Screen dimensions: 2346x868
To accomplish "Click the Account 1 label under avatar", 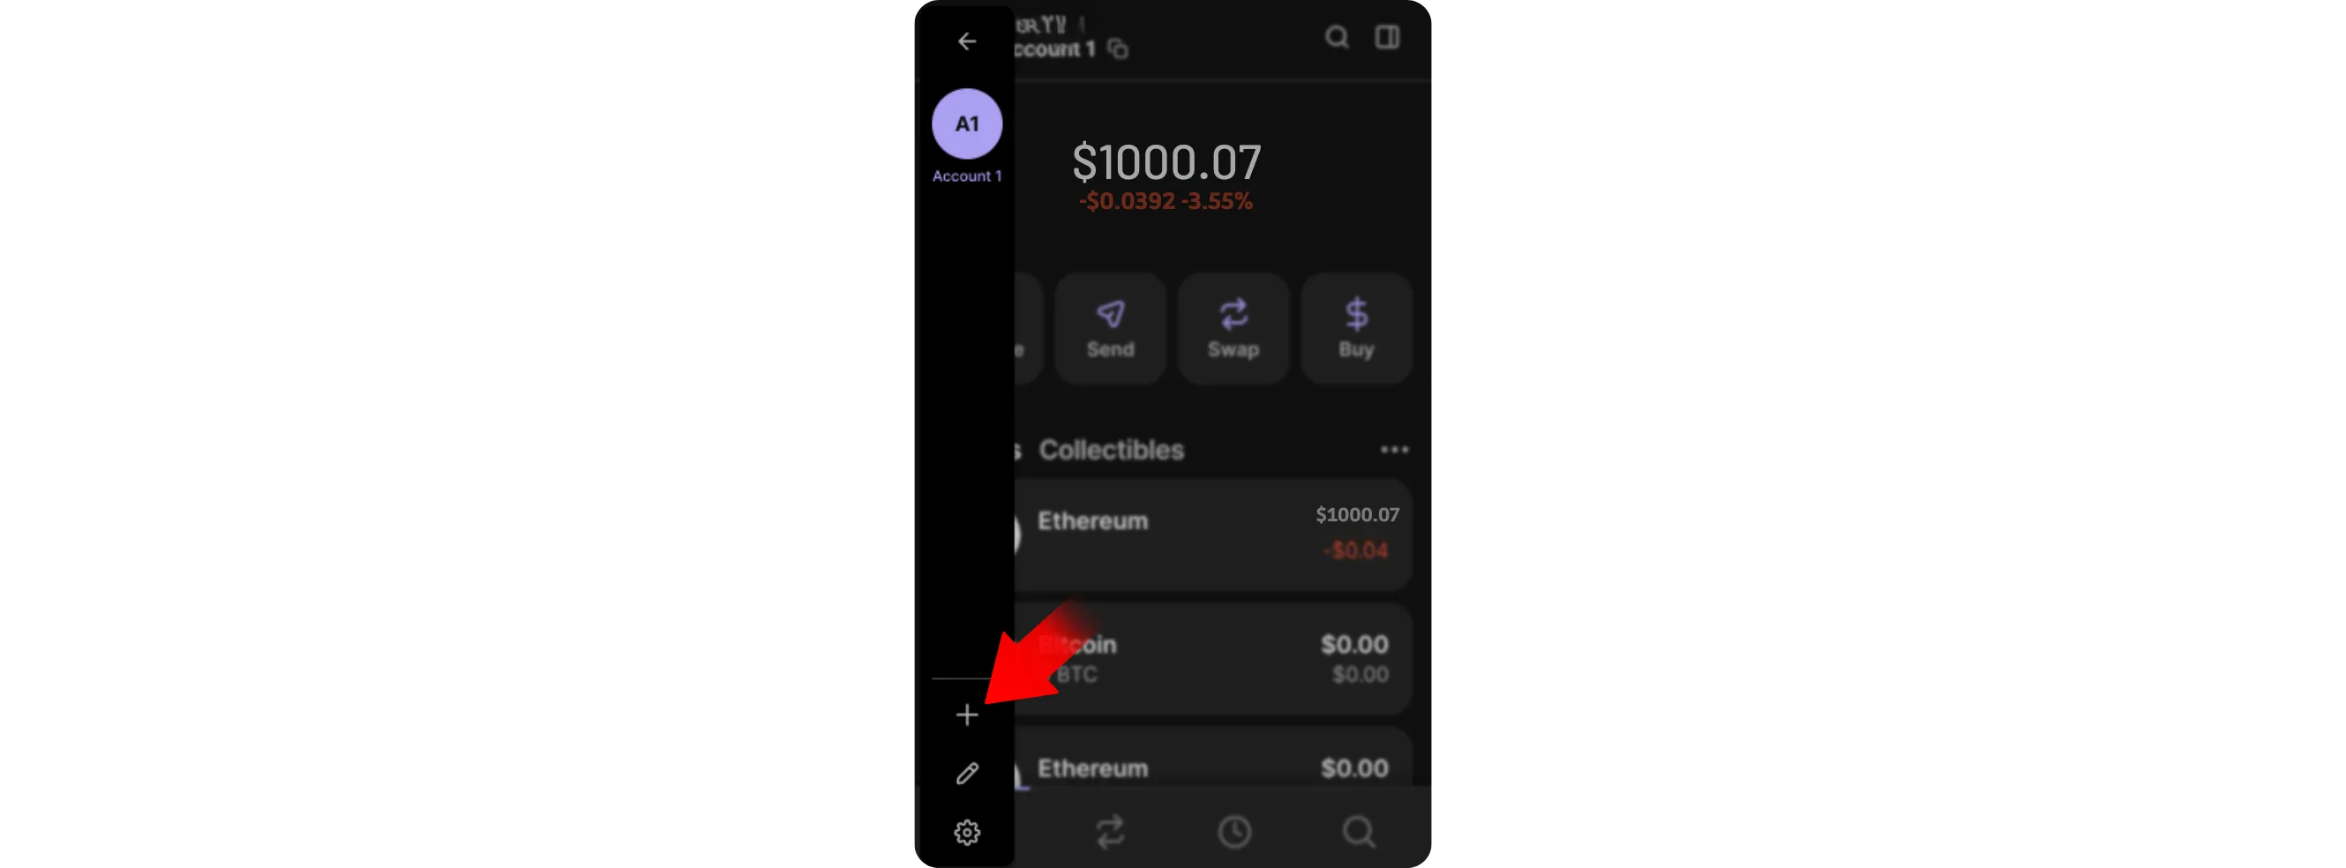I will point(966,176).
